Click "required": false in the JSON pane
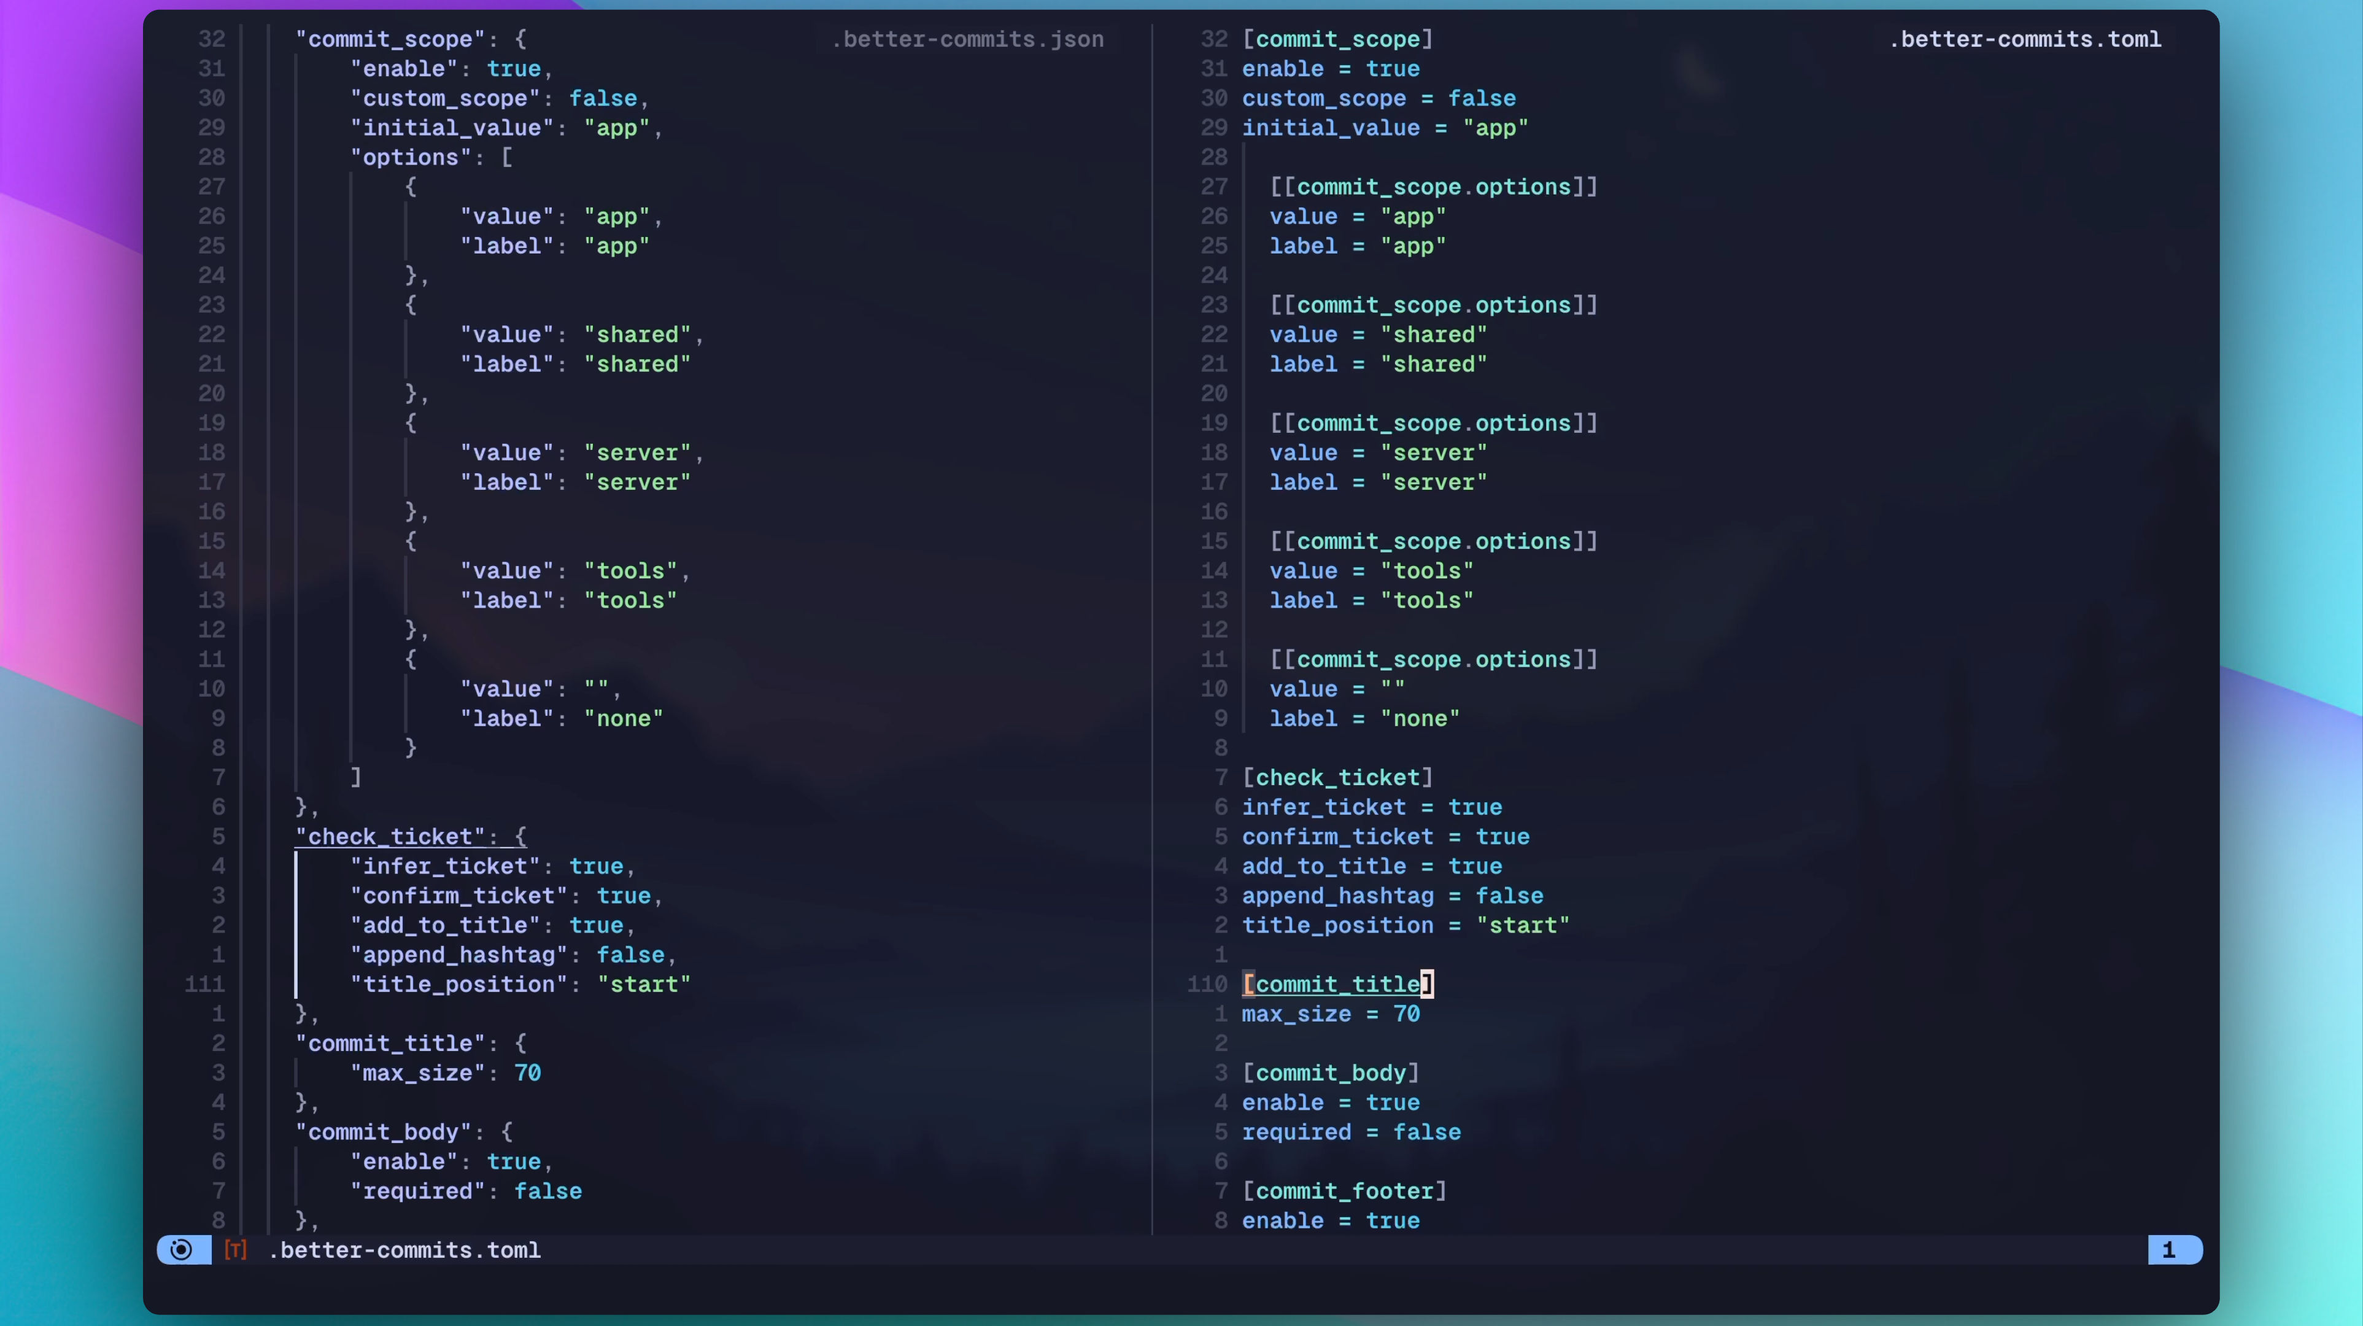The height and width of the screenshot is (1326, 2363). tap(466, 1191)
